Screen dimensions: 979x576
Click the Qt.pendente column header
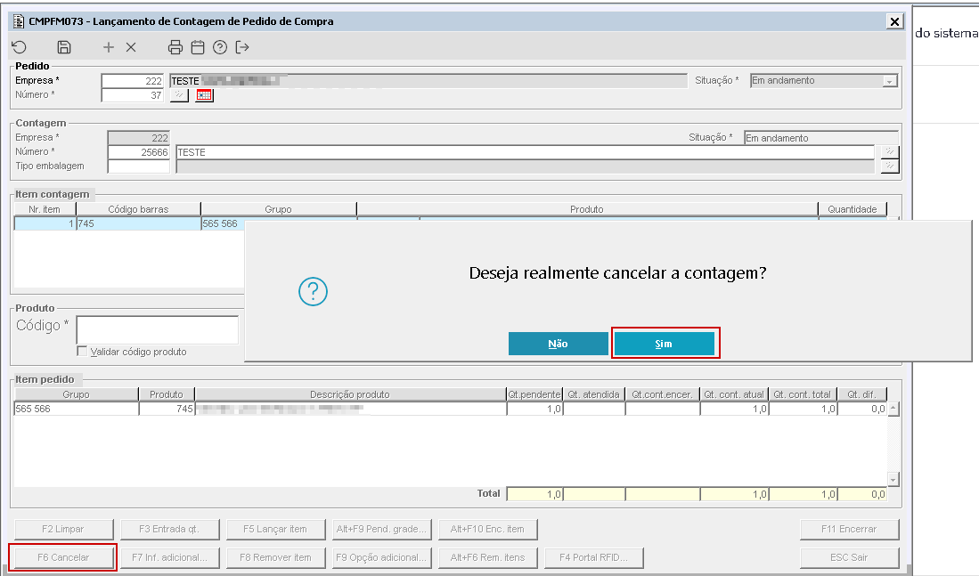point(534,394)
